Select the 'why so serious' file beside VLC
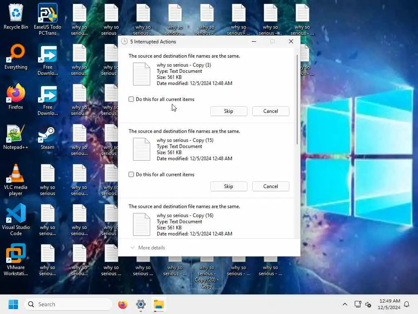 (47, 180)
